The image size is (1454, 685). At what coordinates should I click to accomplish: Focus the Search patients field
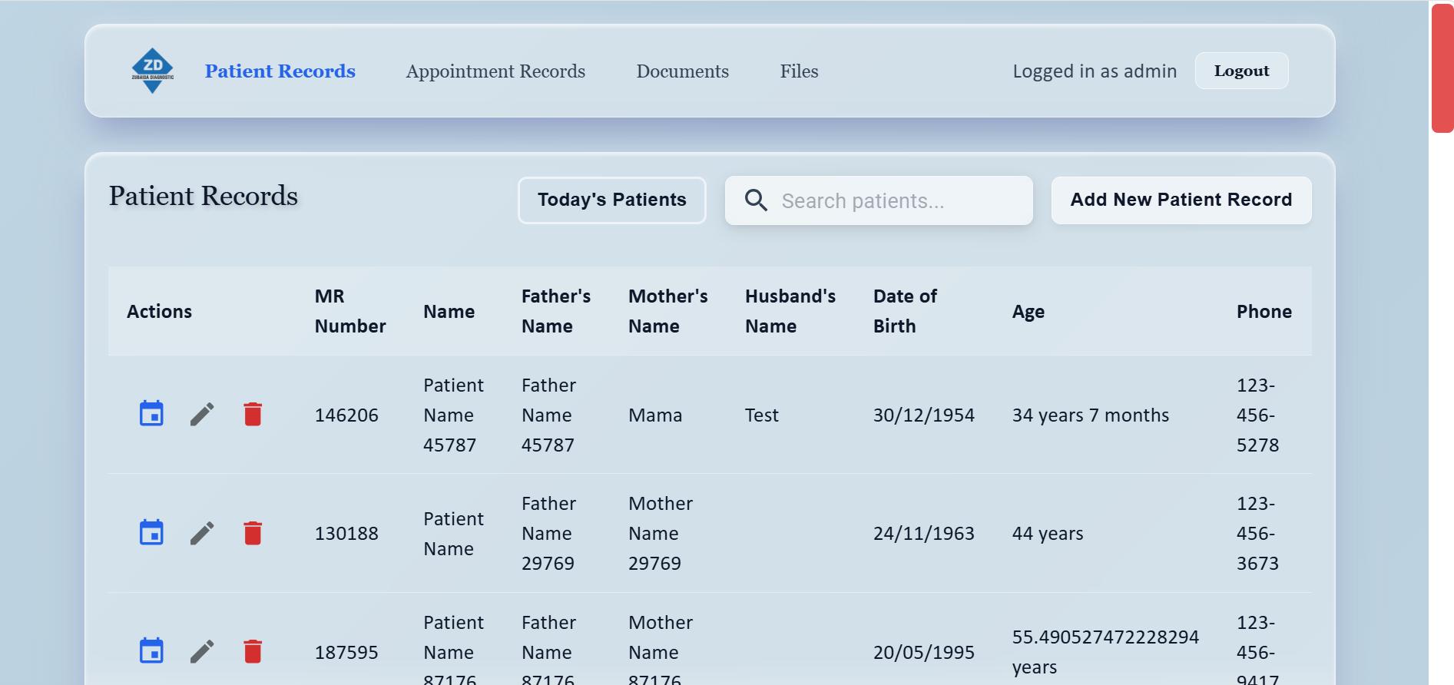(879, 200)
